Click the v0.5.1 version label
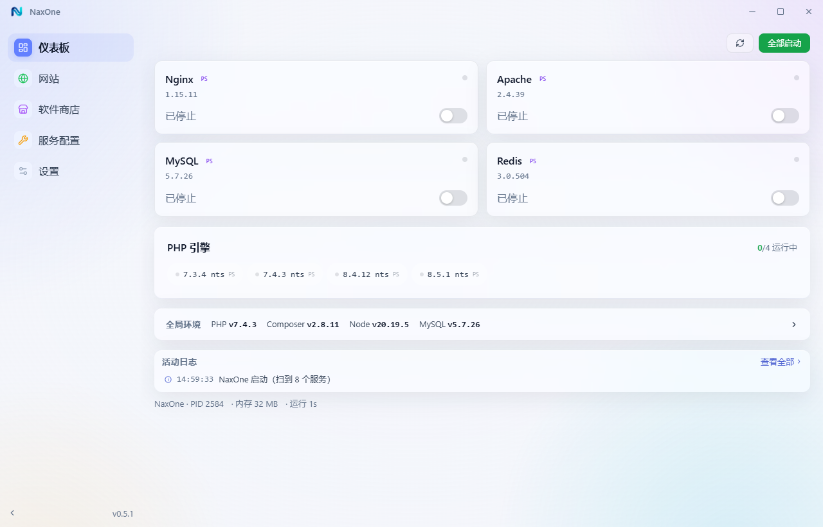 click(x=123, y=514)
